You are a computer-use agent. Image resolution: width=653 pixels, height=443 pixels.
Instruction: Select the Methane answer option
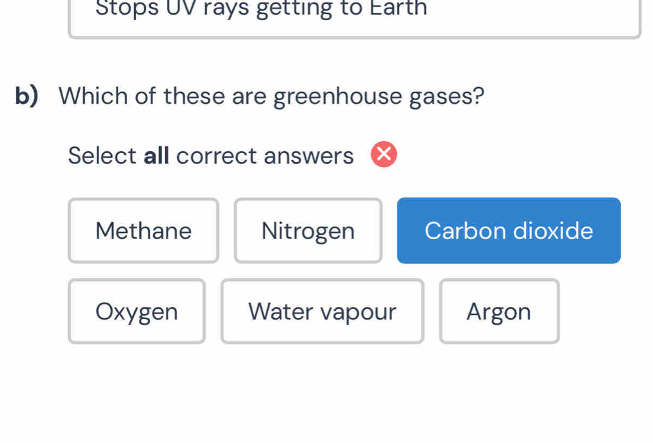(143, 230)
